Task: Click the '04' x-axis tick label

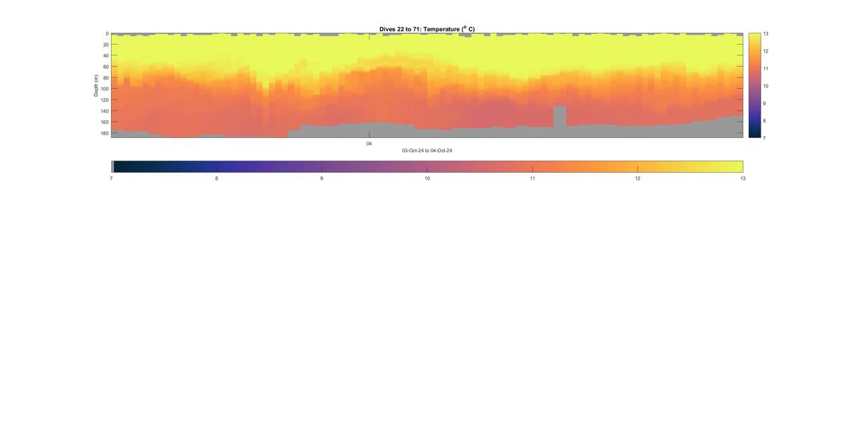Action: point(369,144)
